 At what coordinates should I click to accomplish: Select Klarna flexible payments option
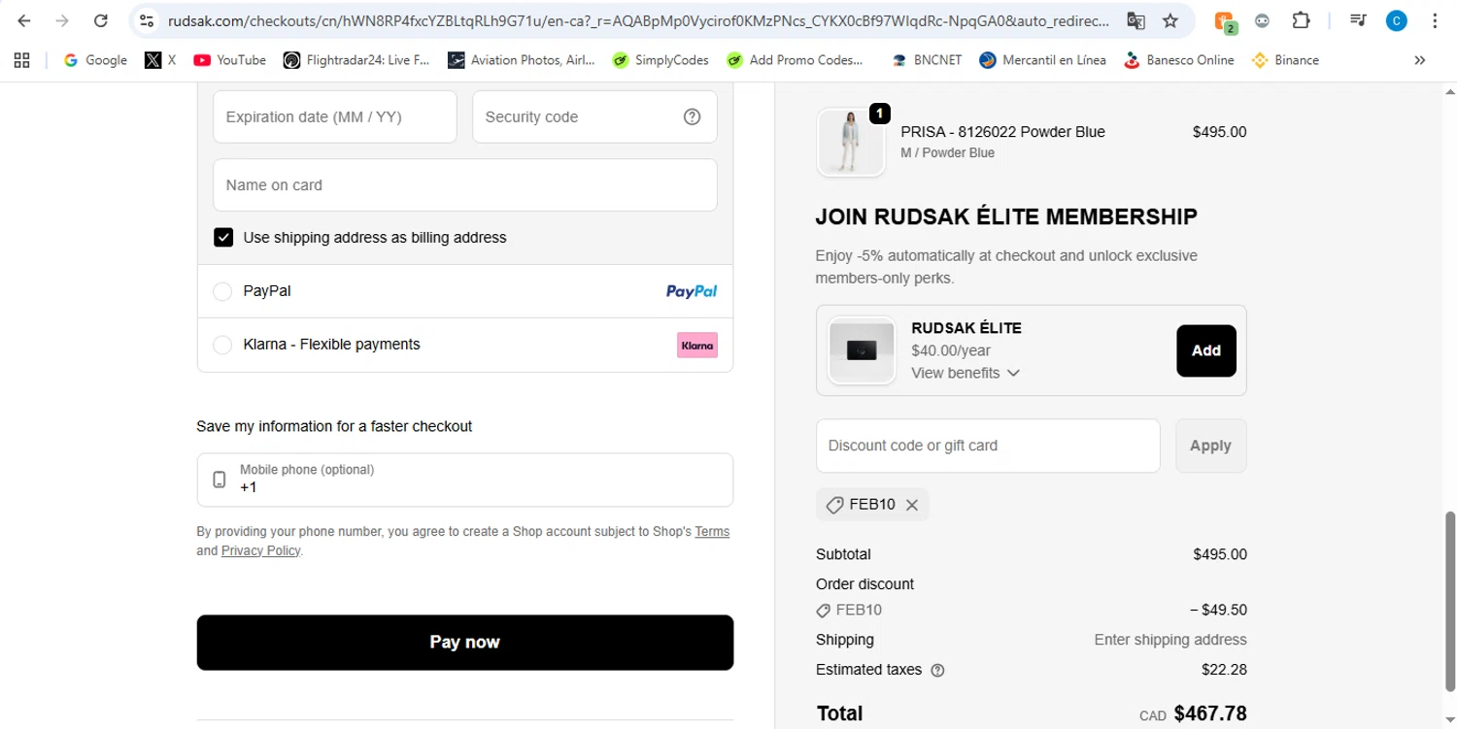coord(222,345)
